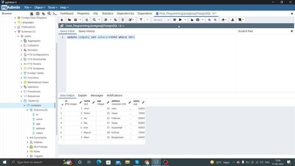
Task: Select the result cell containing Robot
Action: coord(89,113)
